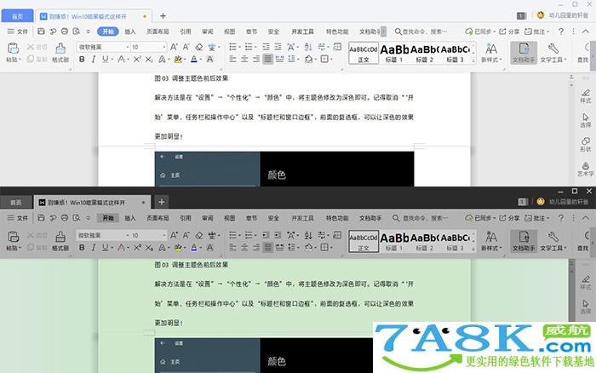Open print preview icon in light-theme window
596x373 pixels.
(x=77, y=32)
